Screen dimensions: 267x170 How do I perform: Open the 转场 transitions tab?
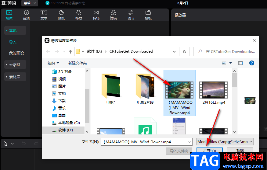click(x=96, y=15)
